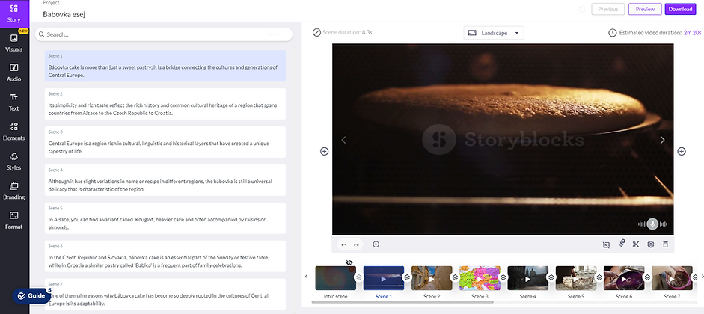Select the Scene 3 map thumbnail

(x=480, y=278)
